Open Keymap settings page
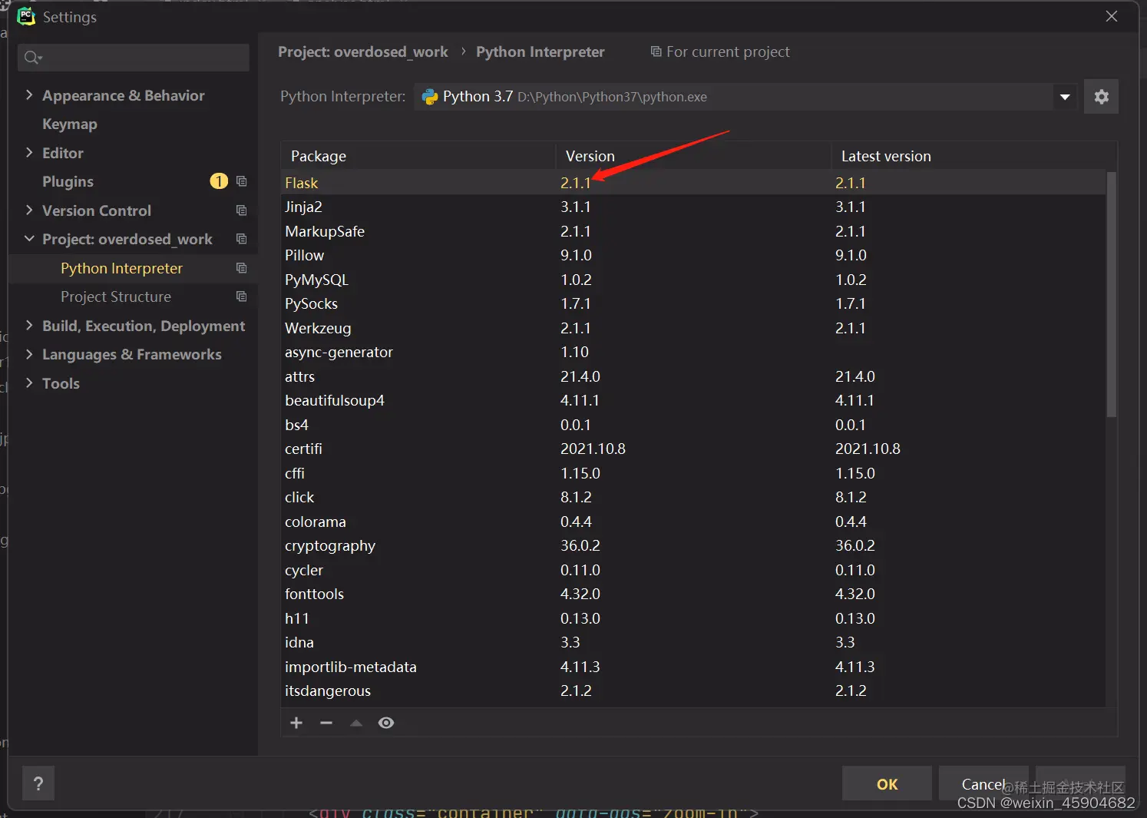This screenshot has width=1147, height=818. pos(70,124)
